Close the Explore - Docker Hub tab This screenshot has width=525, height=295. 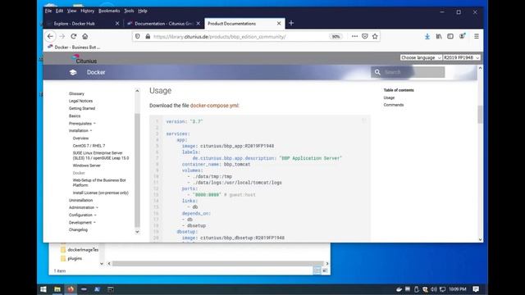pos(117,24)
